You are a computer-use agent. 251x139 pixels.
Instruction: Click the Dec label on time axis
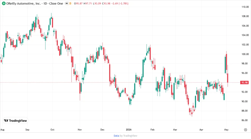[102, 130]
